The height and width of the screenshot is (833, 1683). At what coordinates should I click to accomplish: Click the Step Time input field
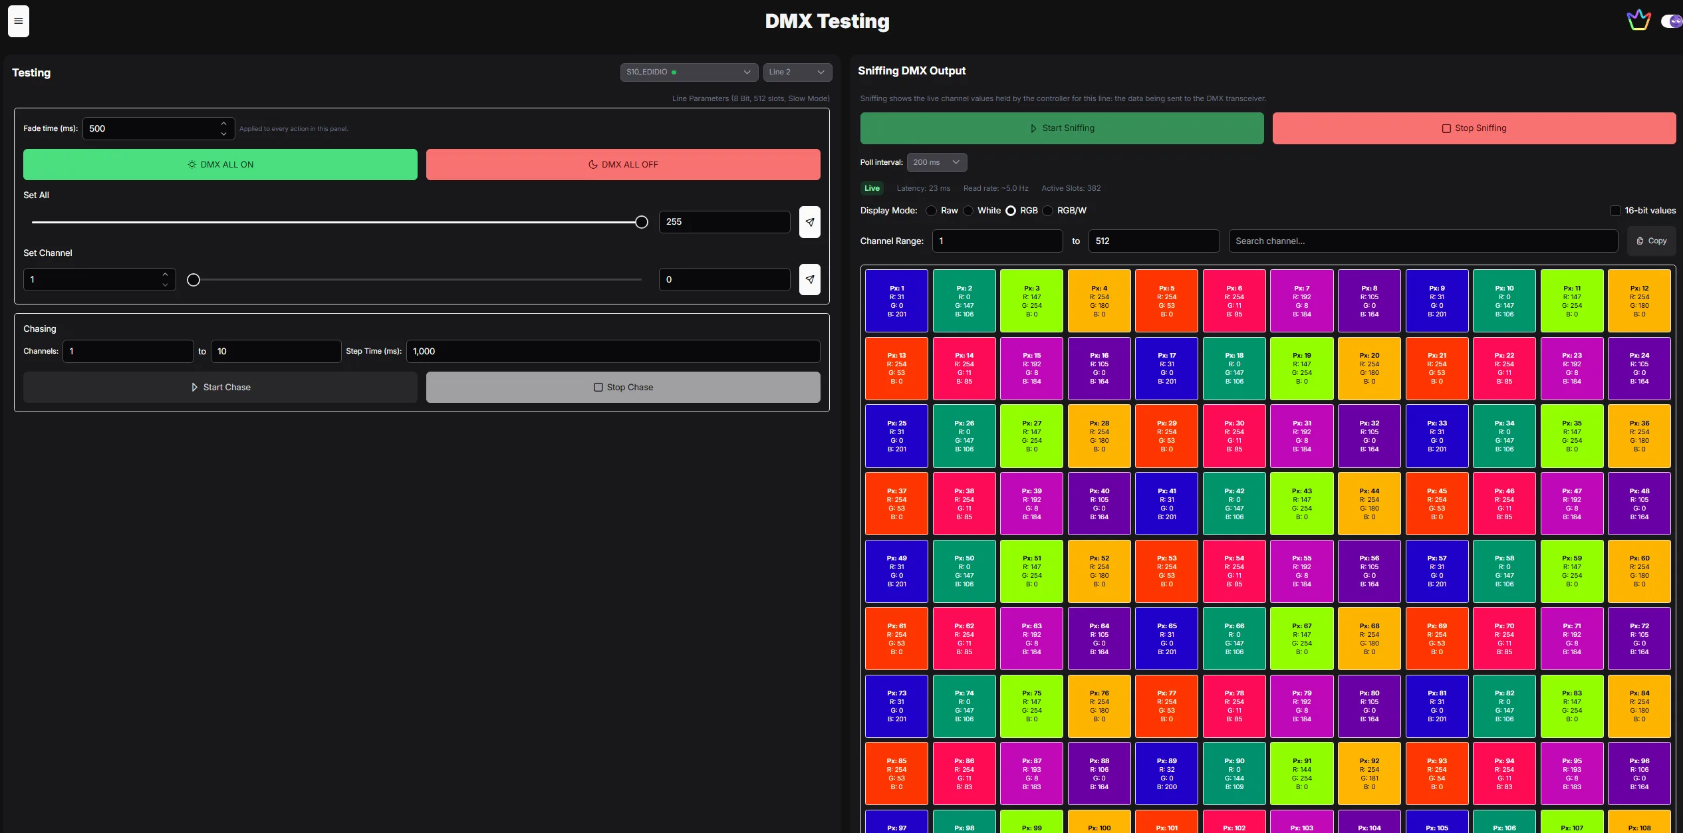613,352
